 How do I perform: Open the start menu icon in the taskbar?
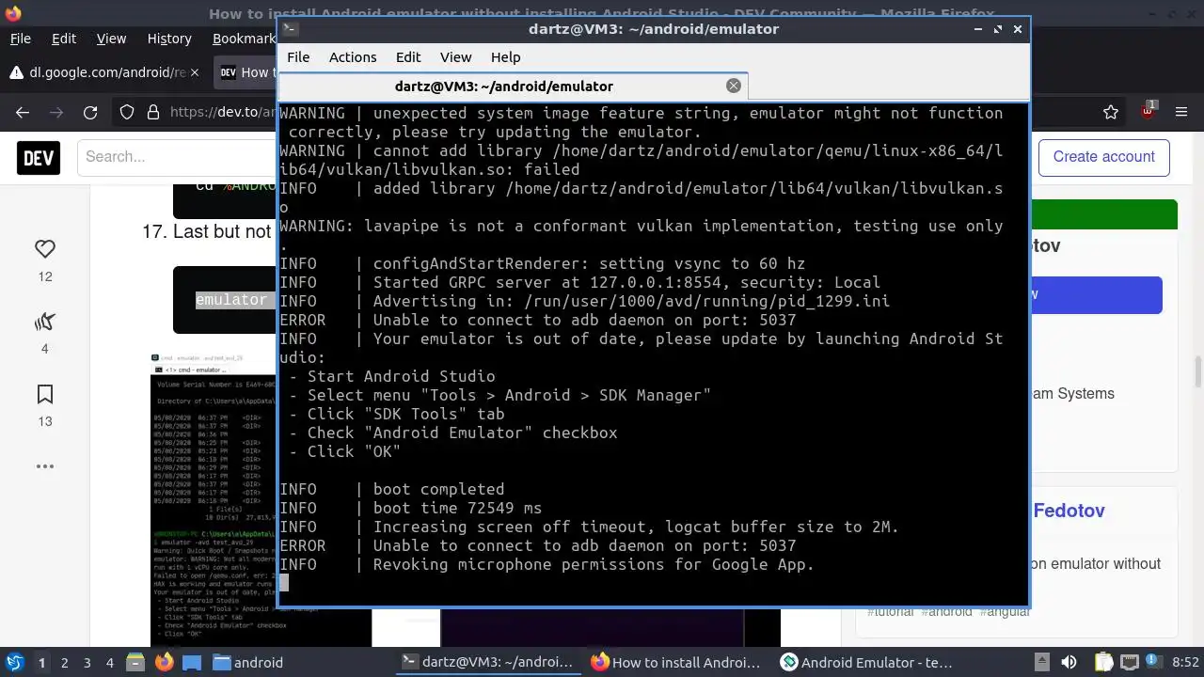pos(15,662)
